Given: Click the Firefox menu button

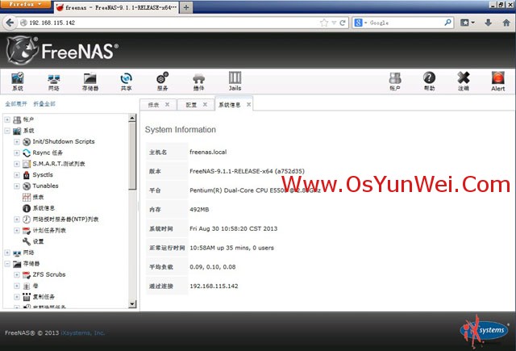Looking at the screenshot, I should click(x=25, y=4).
